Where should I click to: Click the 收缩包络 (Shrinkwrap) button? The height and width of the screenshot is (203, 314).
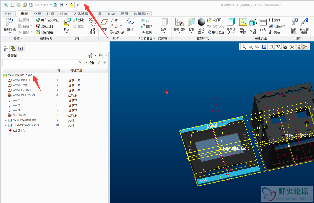pos(45,32)
